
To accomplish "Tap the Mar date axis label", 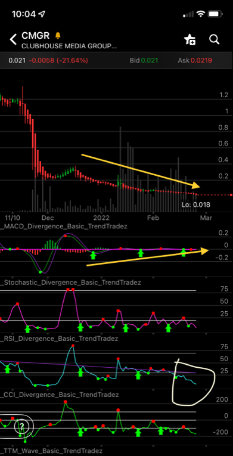I will pyautogui.click(x=206, y=218).
